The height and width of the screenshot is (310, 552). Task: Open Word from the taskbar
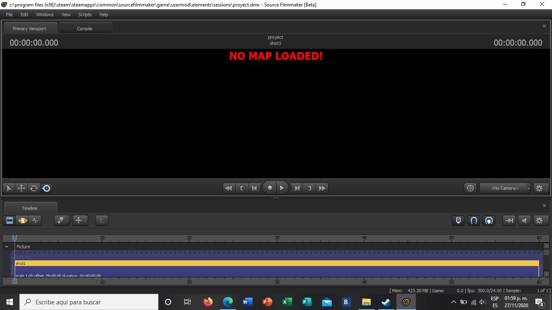[248, 302]
